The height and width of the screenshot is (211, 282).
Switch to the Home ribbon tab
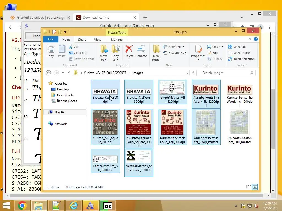(x=66, y=40)
